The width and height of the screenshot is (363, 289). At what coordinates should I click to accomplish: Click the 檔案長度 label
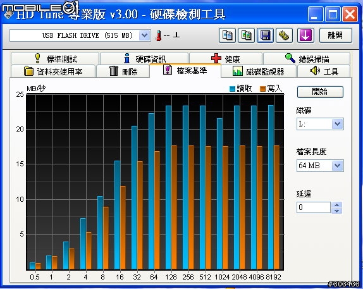click(311, 152)
